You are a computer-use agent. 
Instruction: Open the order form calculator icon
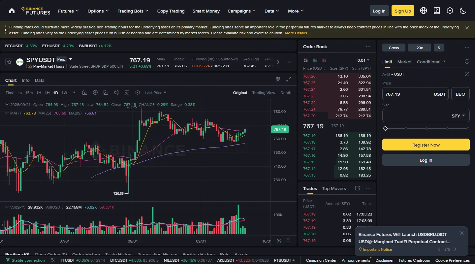click(467, 74)
